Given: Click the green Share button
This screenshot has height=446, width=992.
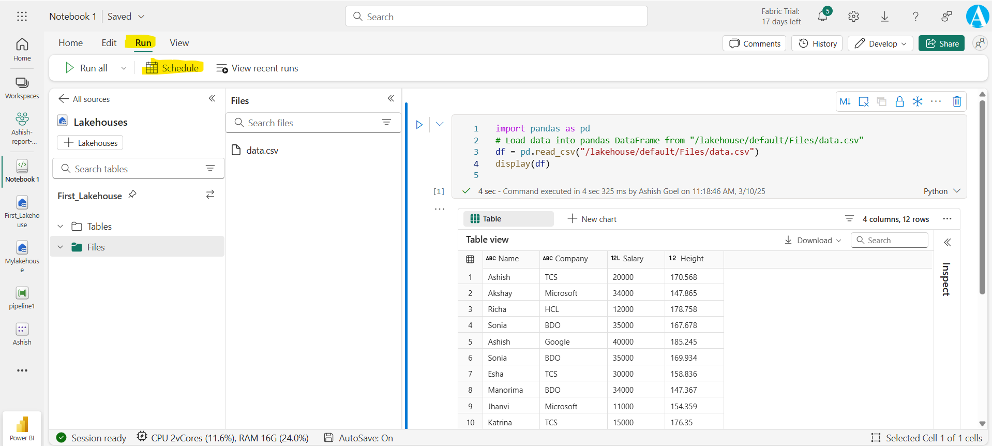Looking at the screenshot, I should coord(941,43).
